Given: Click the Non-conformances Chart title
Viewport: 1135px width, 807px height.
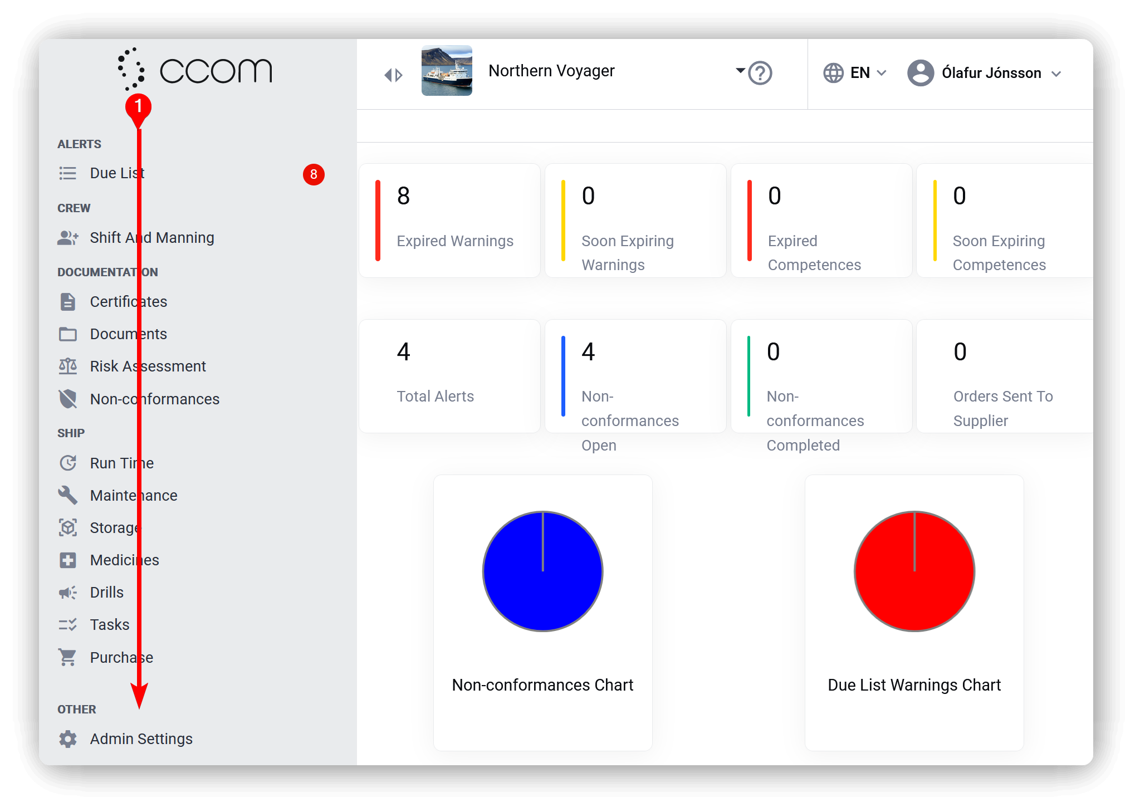Looking at the screenshot, I should pos(542,685).
